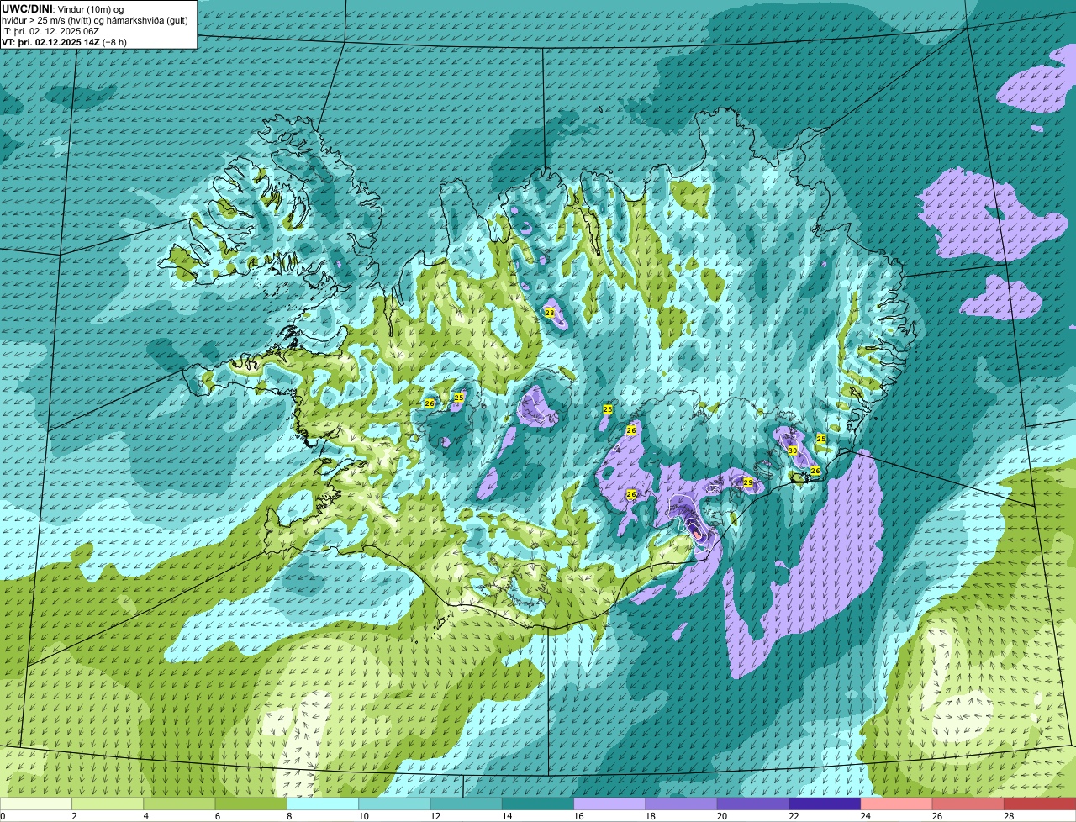Click the 0–2 m/s palest legend swatch
Viewport: 1076px width, 822px height.
pyautogui.click(x=36, y=804)
